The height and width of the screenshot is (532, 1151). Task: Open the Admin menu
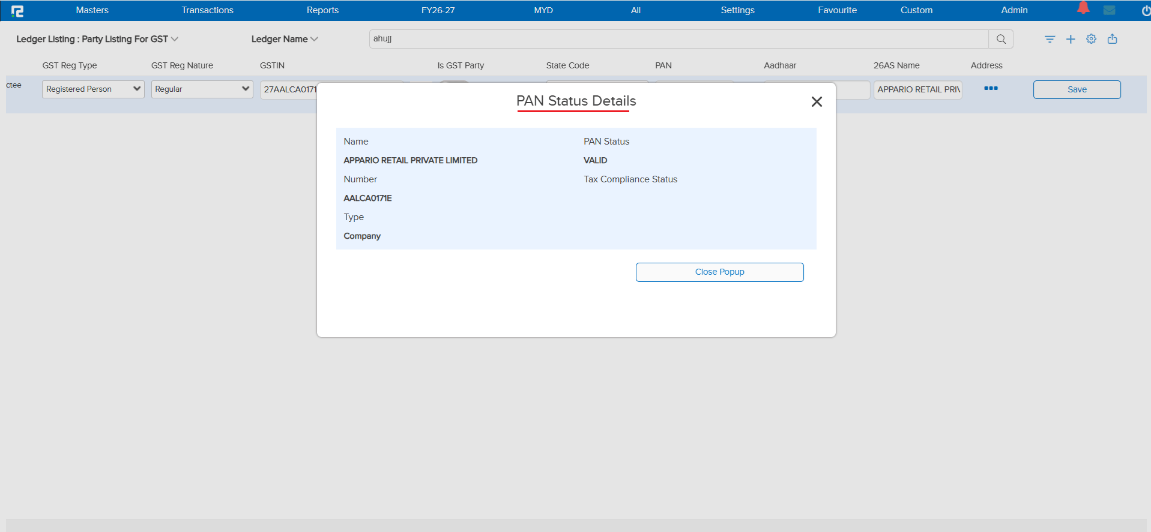1014,10
